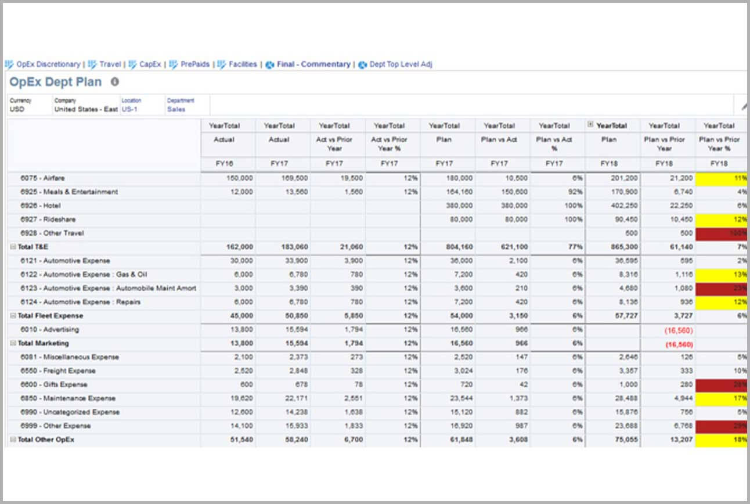The width and height of the screenshot is (750, 504).
Task: Select the FY18 Plan cell for Advertising
Action: click(612, 330)
